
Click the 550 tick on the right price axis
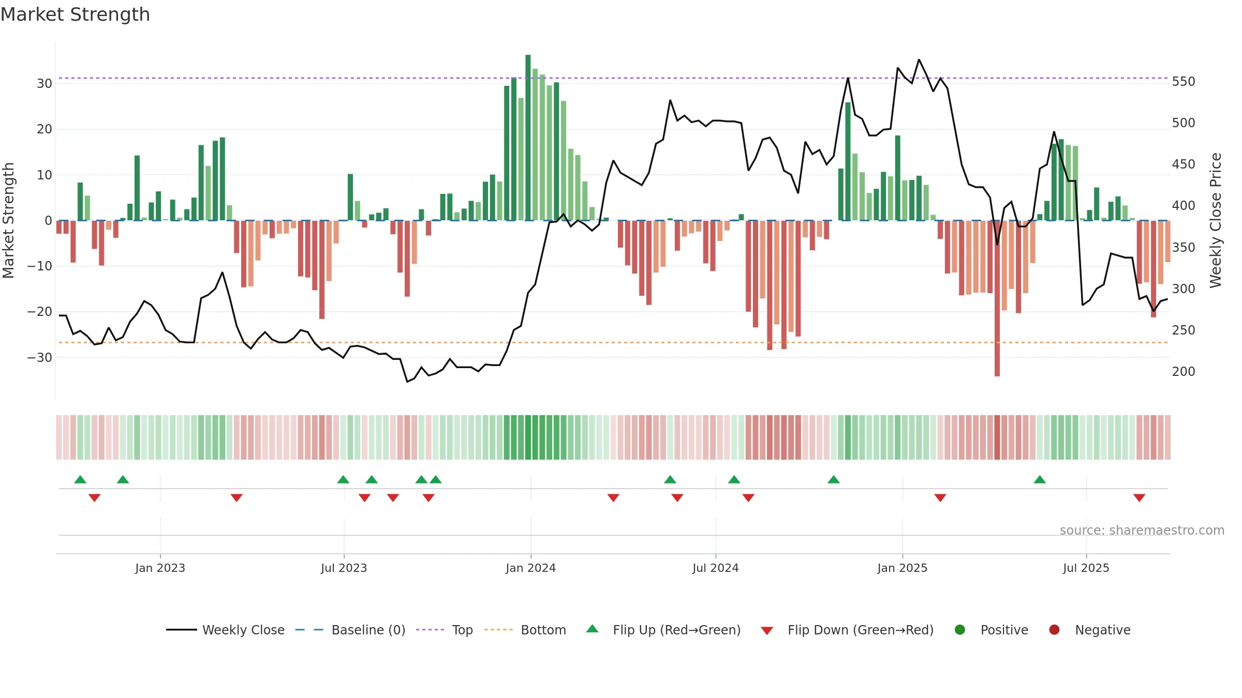tap(1184, 81)
